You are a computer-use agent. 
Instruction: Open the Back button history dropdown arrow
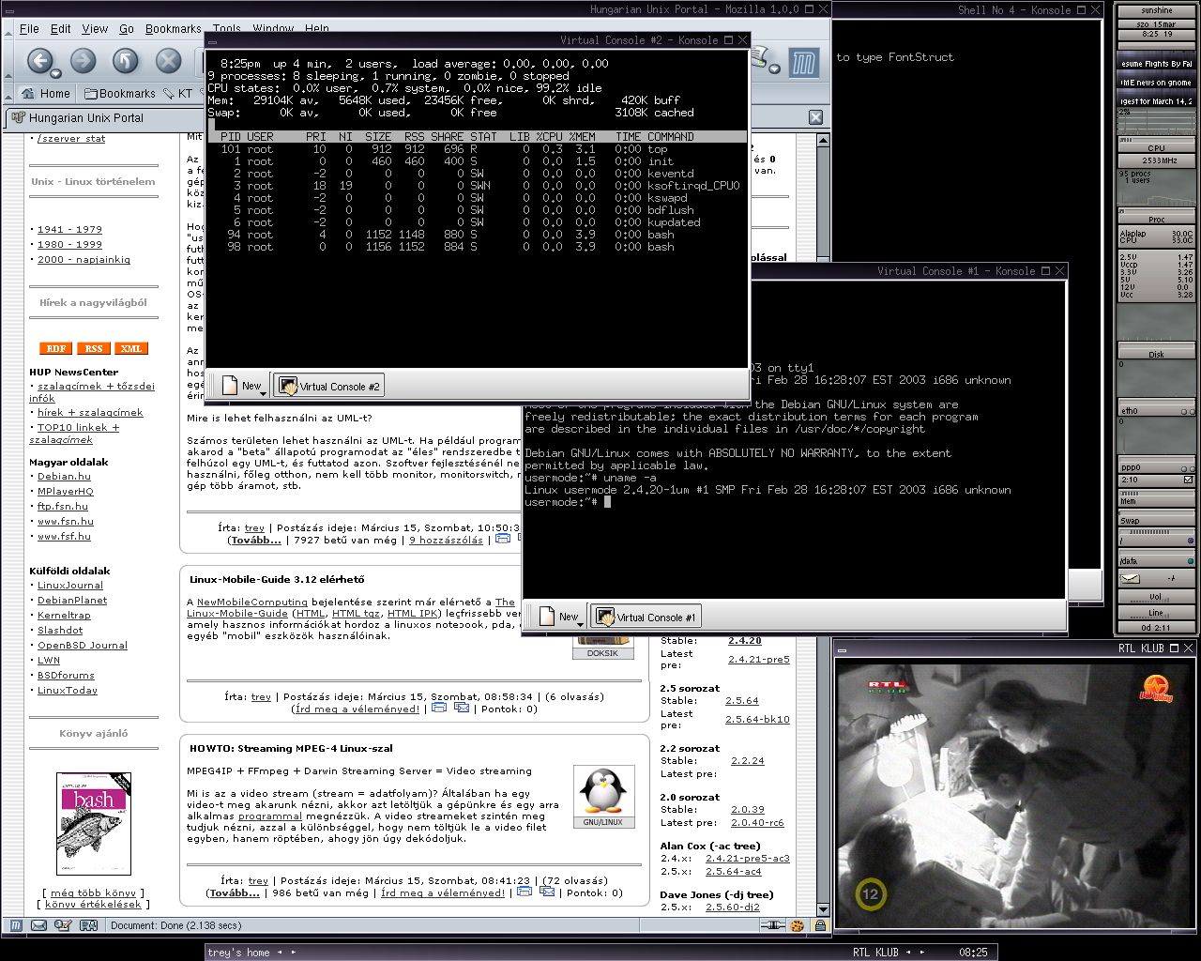(x=56, y=72)
